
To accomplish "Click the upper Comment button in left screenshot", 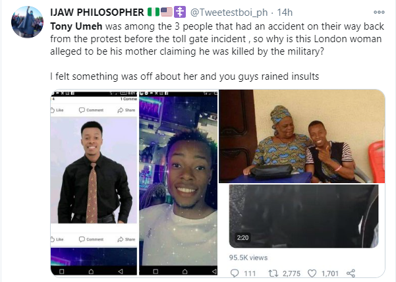I will [91, 110].
